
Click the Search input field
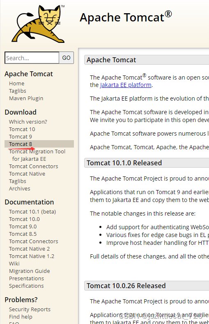point(32,58)
